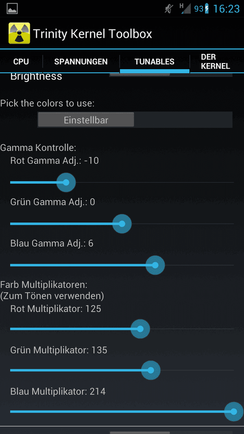Open the Der Kernel tab
The height and width of the screenshot is (434, 244).
click(216, 61)
